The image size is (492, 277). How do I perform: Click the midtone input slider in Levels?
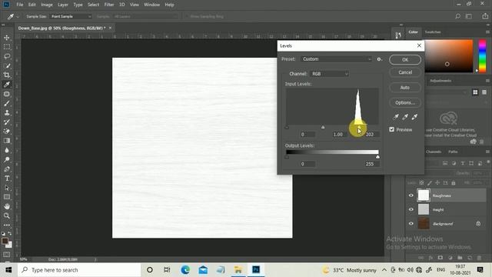(323, 127)
